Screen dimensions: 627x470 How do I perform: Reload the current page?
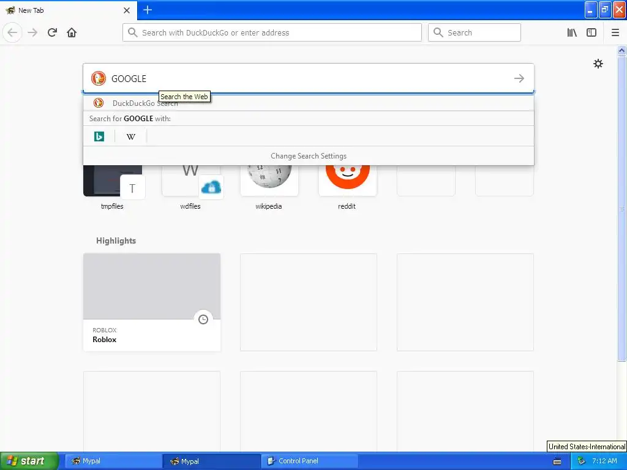click(53, 32)
